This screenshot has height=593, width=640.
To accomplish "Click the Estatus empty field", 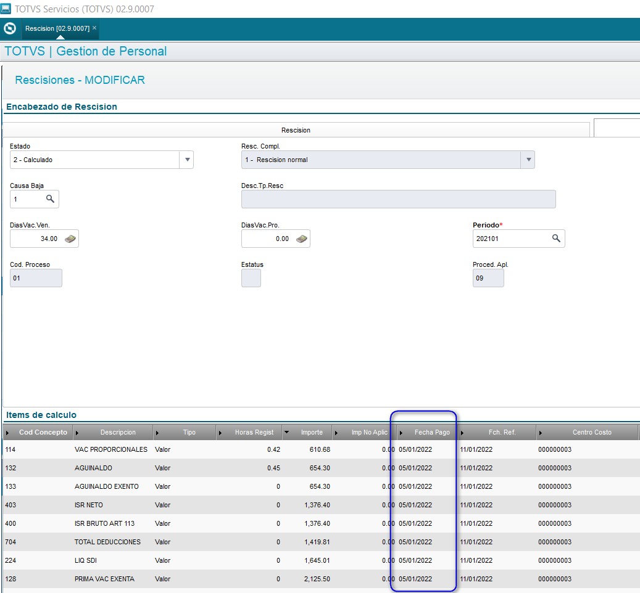I will click(x=251, y=278).
